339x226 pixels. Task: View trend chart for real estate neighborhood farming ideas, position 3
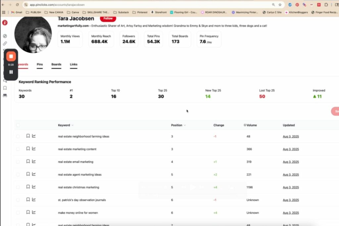(x=34, y=136)
